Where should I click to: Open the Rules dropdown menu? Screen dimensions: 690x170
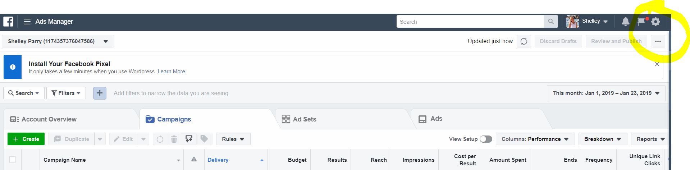click(233, 139)
